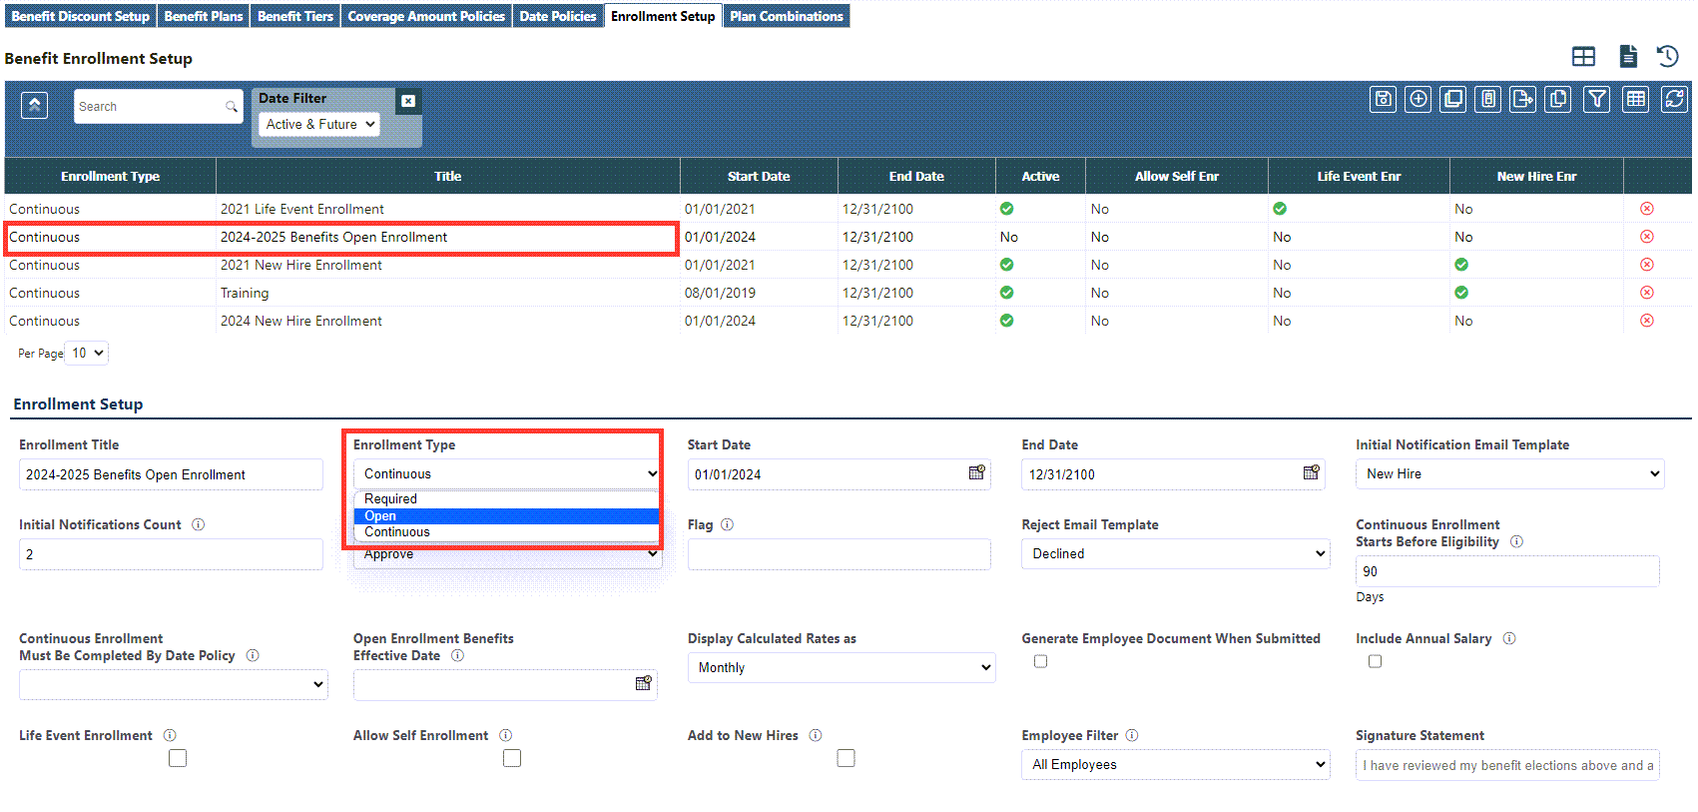Open the End Date calendar picker
1698x812 pixels.
[1311, 472]
